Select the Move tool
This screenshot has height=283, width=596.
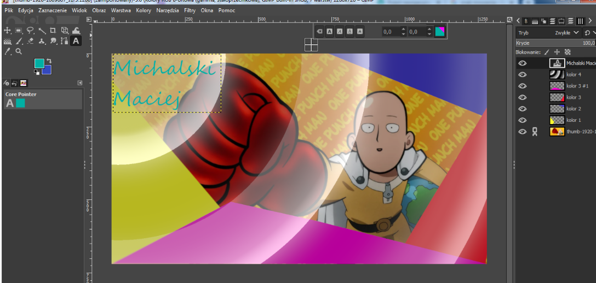tap(7, 30)
